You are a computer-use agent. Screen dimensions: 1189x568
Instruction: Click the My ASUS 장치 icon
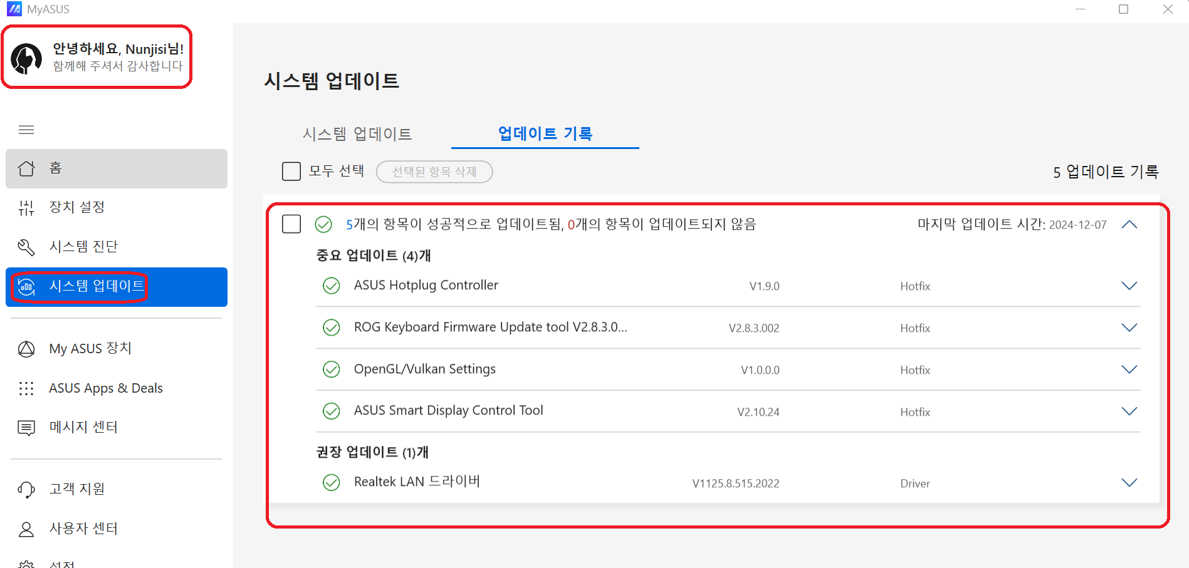(x=26, y=349)
